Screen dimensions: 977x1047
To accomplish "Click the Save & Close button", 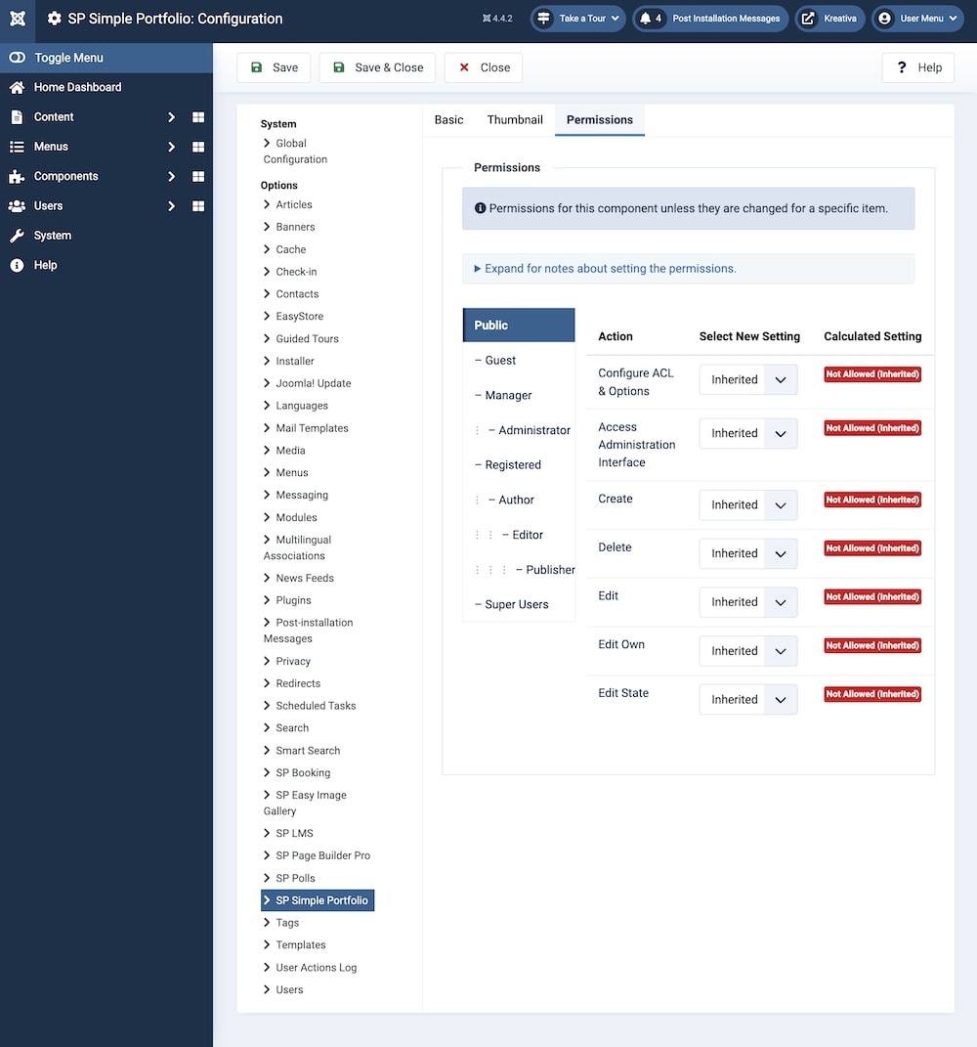I will click(377, 67).
